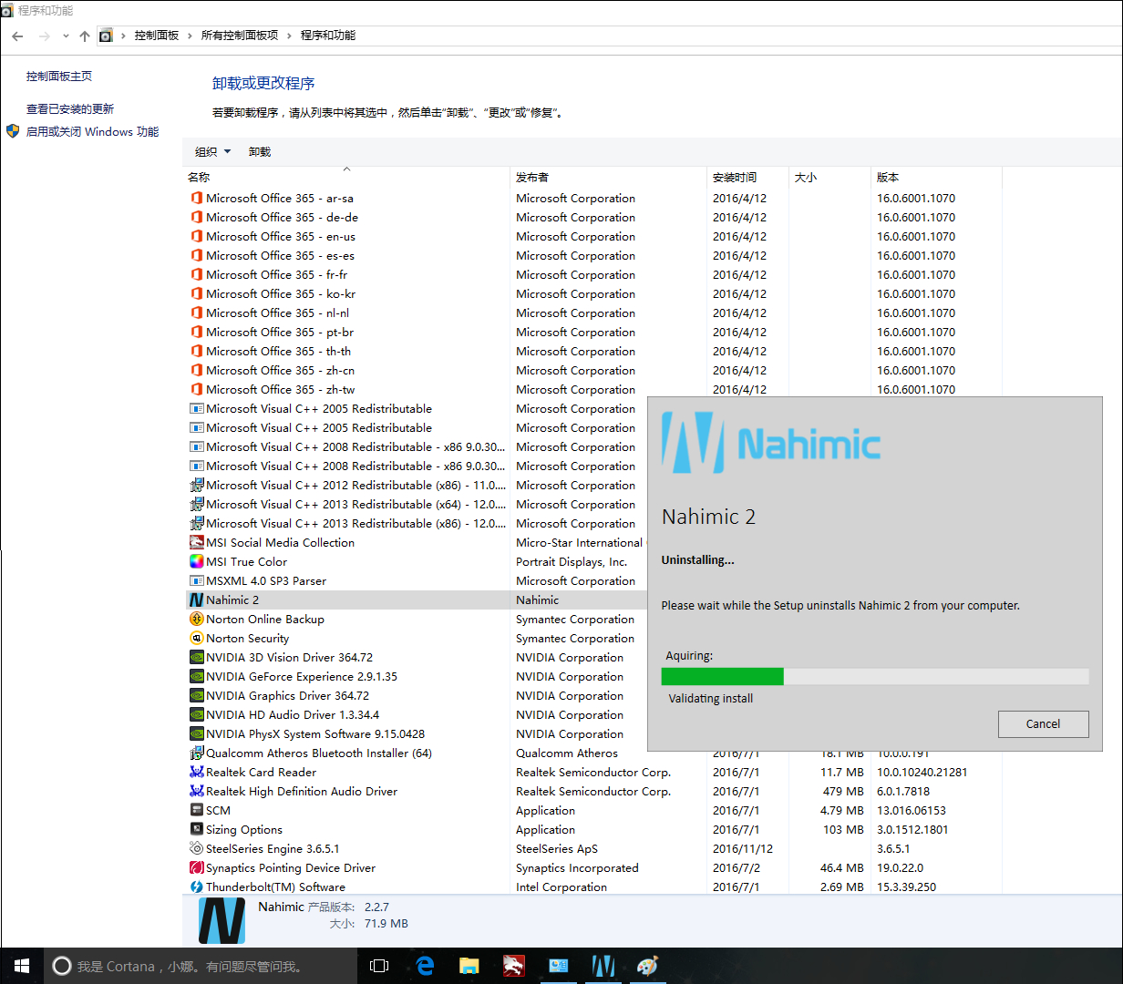Click Qualcomm Atheros Bluetooth Installer icon
The height and width of the screenshot is (984, 1123).
point(196,753)
